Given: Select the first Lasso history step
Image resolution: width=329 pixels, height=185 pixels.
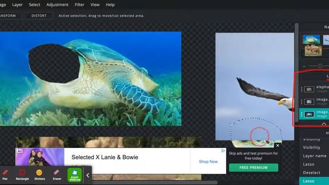Looking at the screenshot, I should (308, 164).
